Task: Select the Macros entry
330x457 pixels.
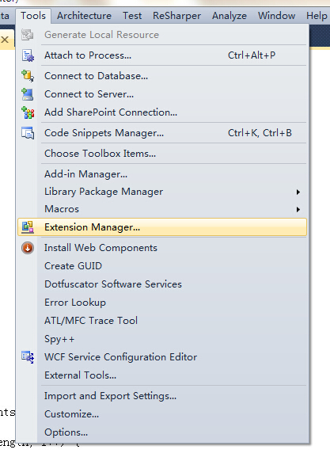Action: 162,209
